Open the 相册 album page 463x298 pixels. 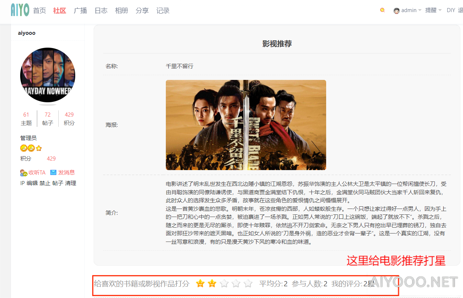tap(121, 11)
